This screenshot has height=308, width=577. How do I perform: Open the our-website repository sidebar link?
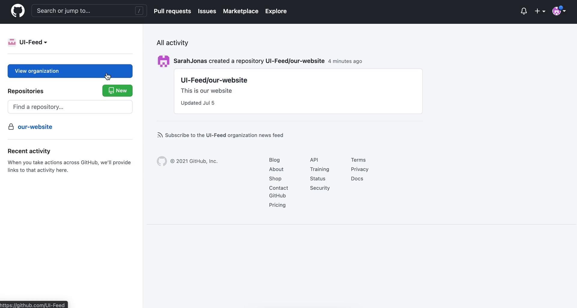35,127
